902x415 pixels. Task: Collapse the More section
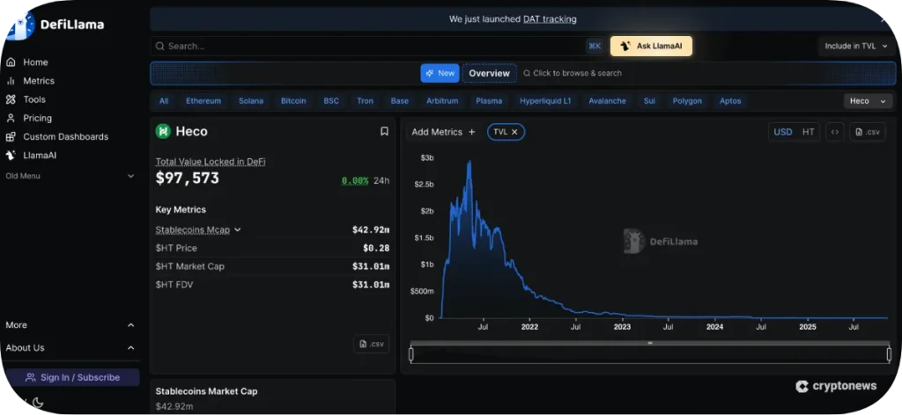70,325
